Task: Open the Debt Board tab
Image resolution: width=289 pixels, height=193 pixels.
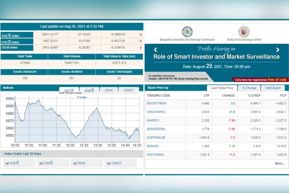Action: coord(273,88)
